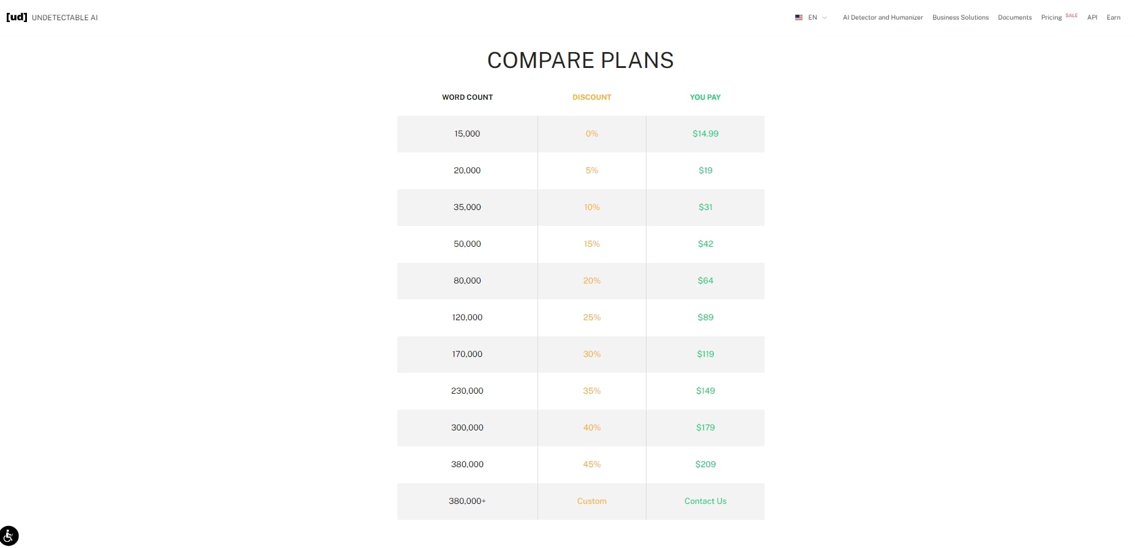Click the Custom discount cell
The width and height of the screenshot is (1135, 548).
[591, 501]
